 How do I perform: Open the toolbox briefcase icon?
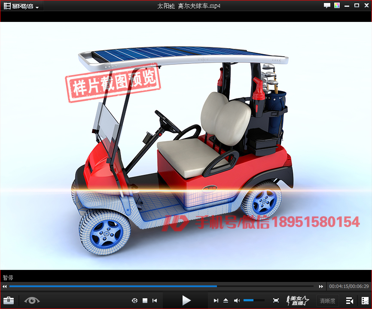pyautogui.click(x=9, y=300)
